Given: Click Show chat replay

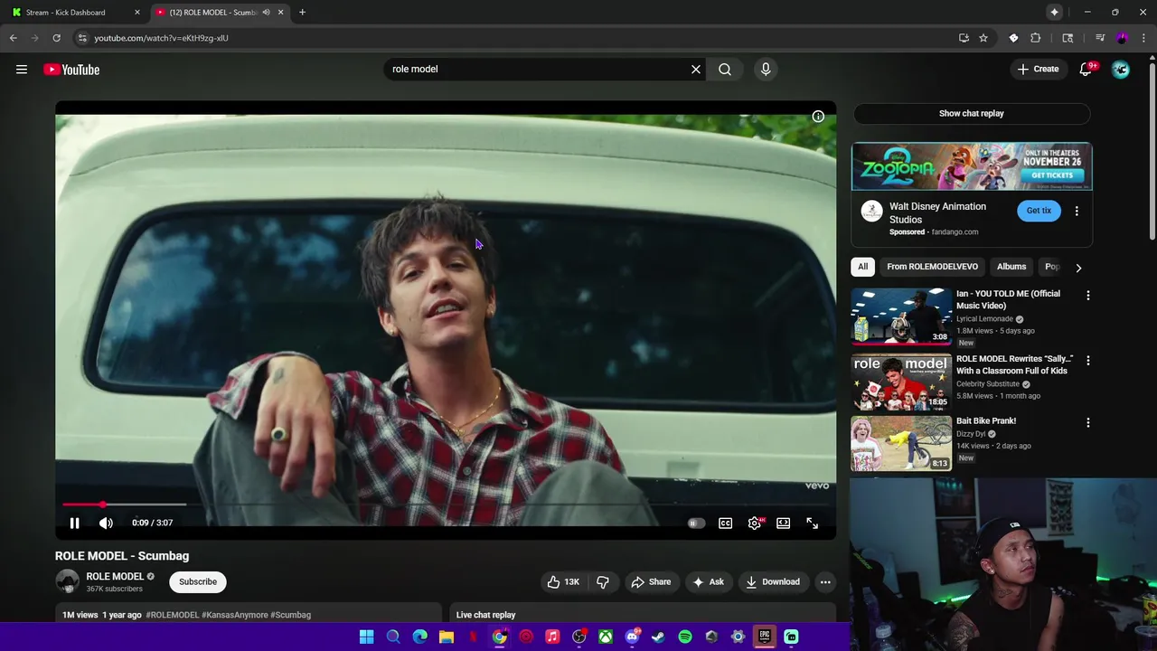Looking at the screenshot, I should coord(972,114).
